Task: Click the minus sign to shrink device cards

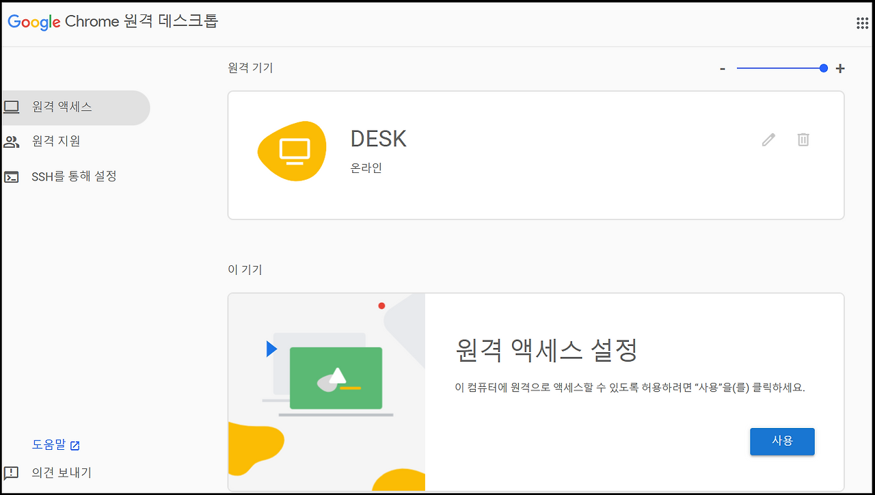Action: [723, 69]
